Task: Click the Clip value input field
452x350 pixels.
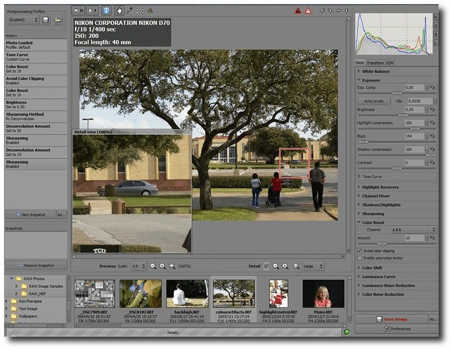Action: coord(420,101)
